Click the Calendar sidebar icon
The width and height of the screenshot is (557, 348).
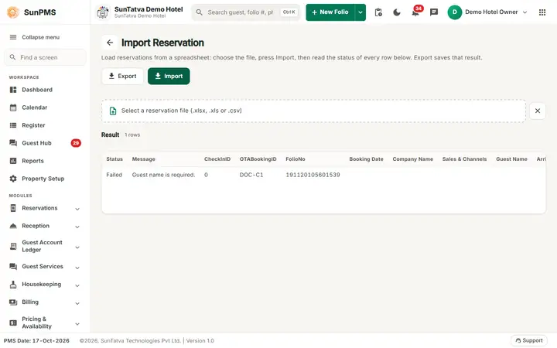[x=13, y=107]
